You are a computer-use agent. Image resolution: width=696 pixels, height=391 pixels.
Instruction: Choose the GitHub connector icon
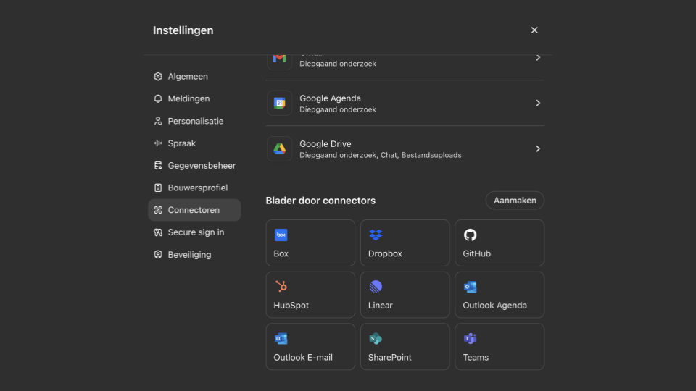click(470, 235)
